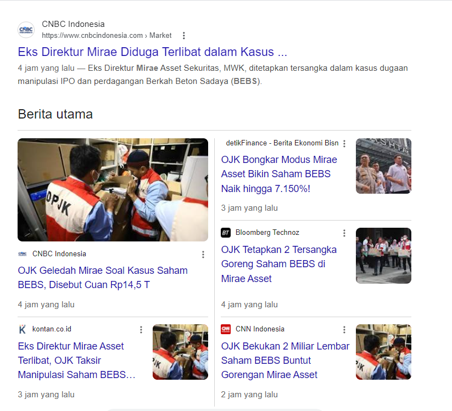Open three-dot menu next to the detikFinance source
Screen dimensions: 452x411
[x=344, y=144]
